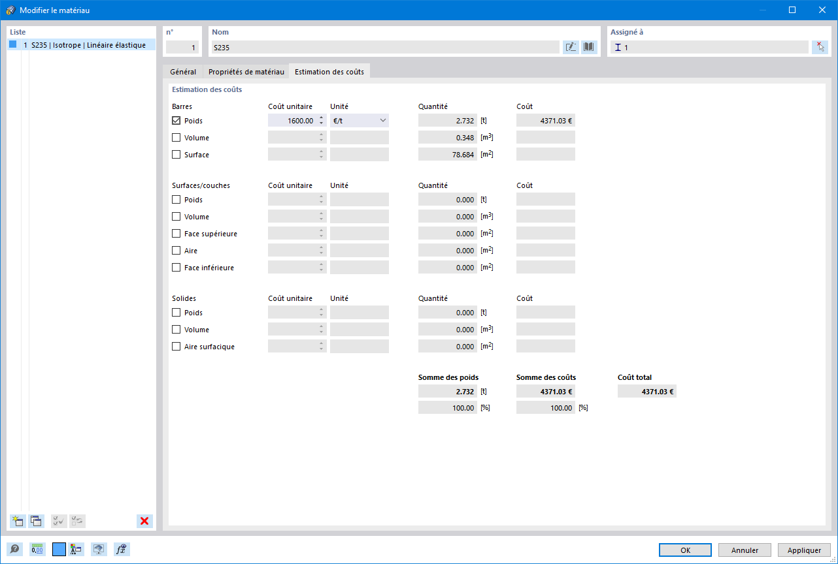
Task: Click the Barres Poids cost 4371.03 €
Action: (x=546, y=121)
